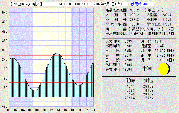This screenshot has height=113, width=179.
Task: Click the 潮時 column header
Action: coord(130,80)
